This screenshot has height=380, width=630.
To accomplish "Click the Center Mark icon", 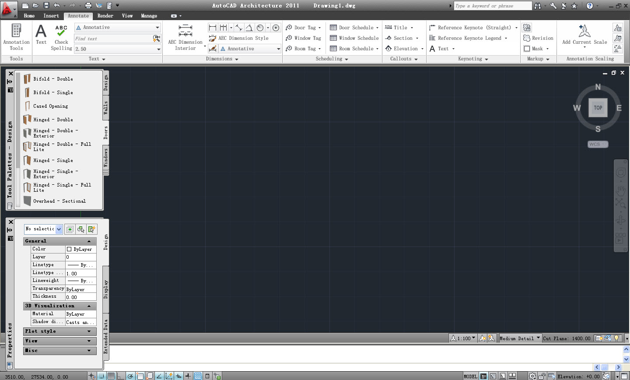I will 276,28.
